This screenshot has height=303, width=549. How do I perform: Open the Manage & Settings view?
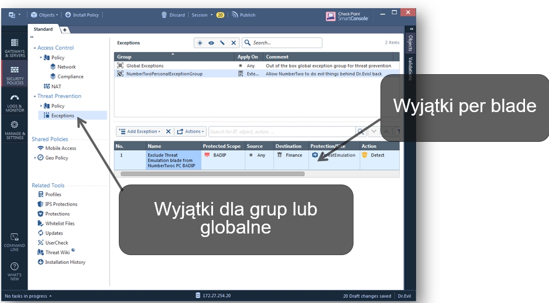15,130
